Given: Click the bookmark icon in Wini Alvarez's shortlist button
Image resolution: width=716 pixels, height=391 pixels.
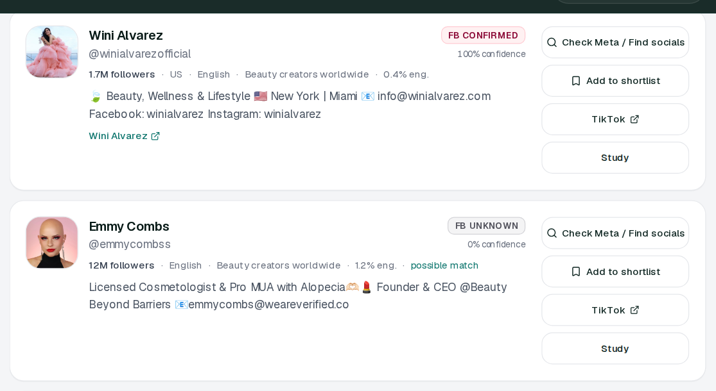Looking at the screenshot, I should (576, 81).
